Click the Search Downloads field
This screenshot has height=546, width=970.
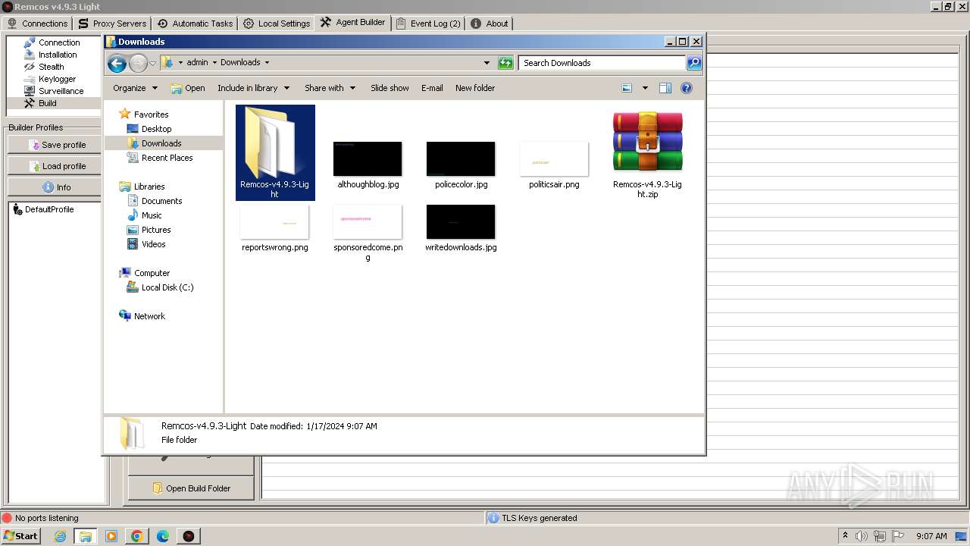coord(602,63)
